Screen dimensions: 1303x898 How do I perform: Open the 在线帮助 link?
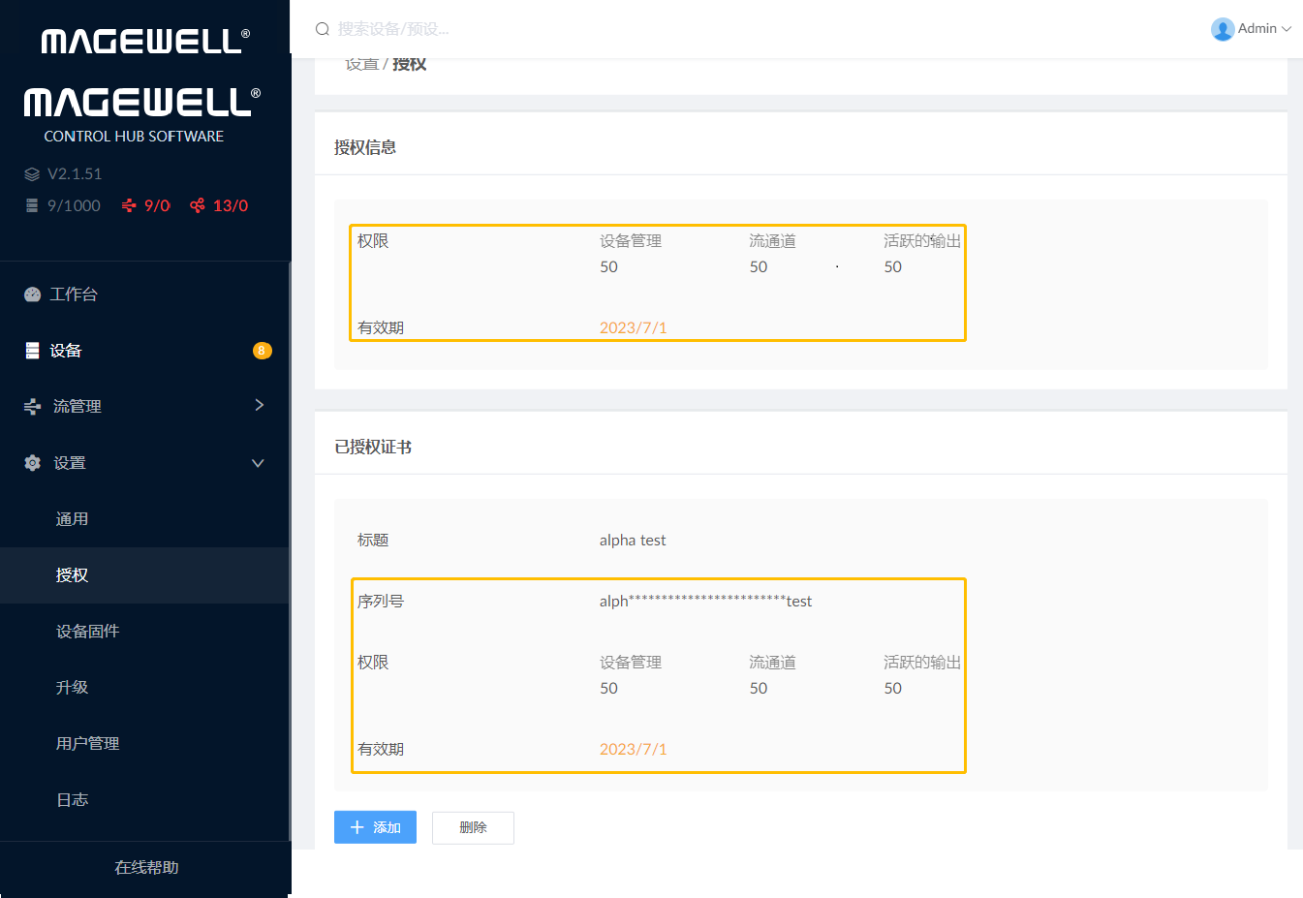pyautogui.click(x=146, y=868)
